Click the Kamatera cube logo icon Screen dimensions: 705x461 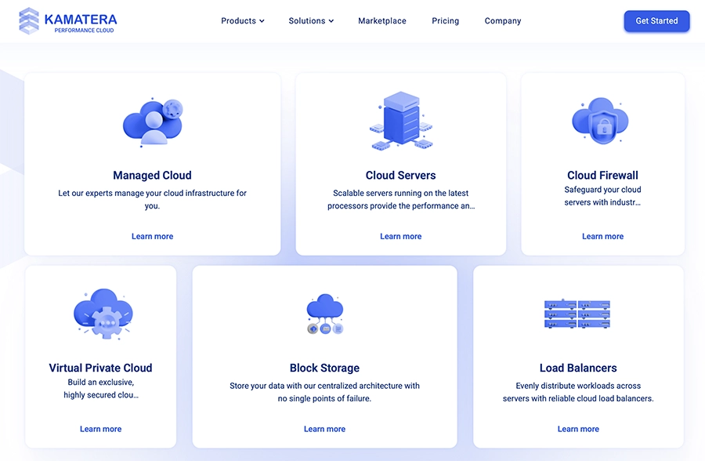click(29, 19)
